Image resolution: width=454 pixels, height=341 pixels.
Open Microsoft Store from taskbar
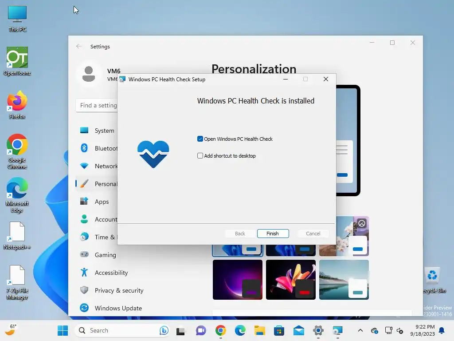click(279, 330)
